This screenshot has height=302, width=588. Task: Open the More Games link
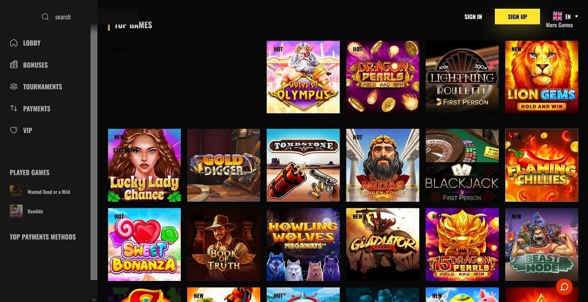click(559, 25)
